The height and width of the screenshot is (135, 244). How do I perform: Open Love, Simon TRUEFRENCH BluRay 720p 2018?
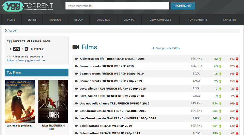[x=112, y=96]
